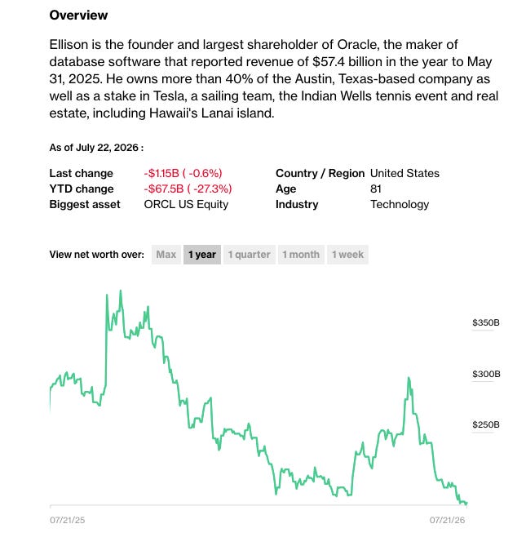Click the Biggest asset label

pos(85,204)
